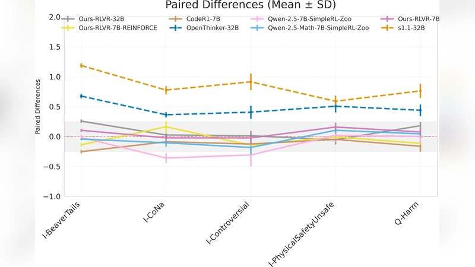
Task: Click the OpenThinker-32B data point at I-BeaverTails
Action: click(81, 96)
